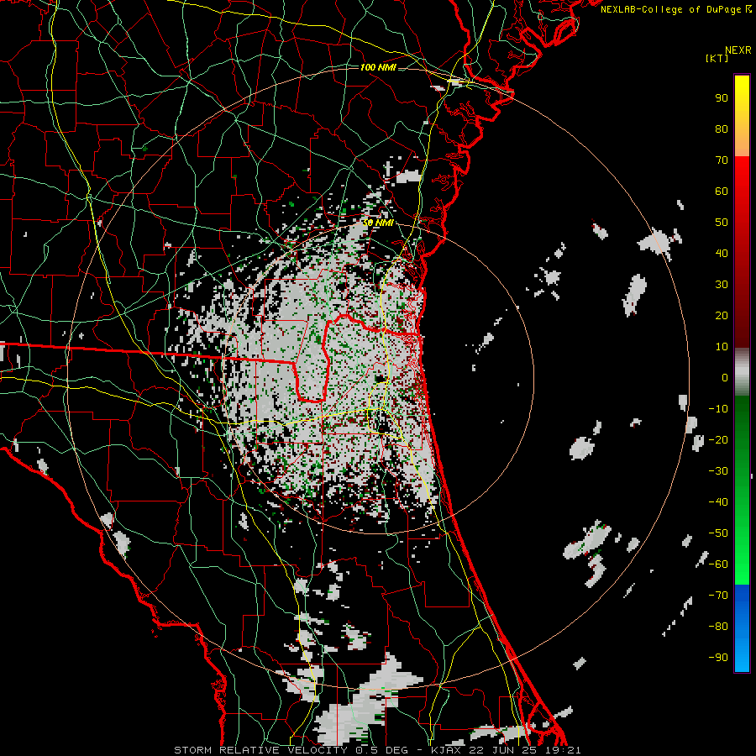Click the 30 value on the velocity scale

point(722,285)
